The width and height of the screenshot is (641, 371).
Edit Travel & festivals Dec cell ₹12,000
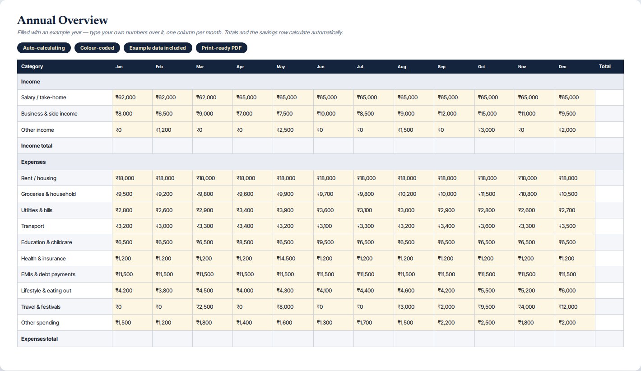click(x=575, y=307)
